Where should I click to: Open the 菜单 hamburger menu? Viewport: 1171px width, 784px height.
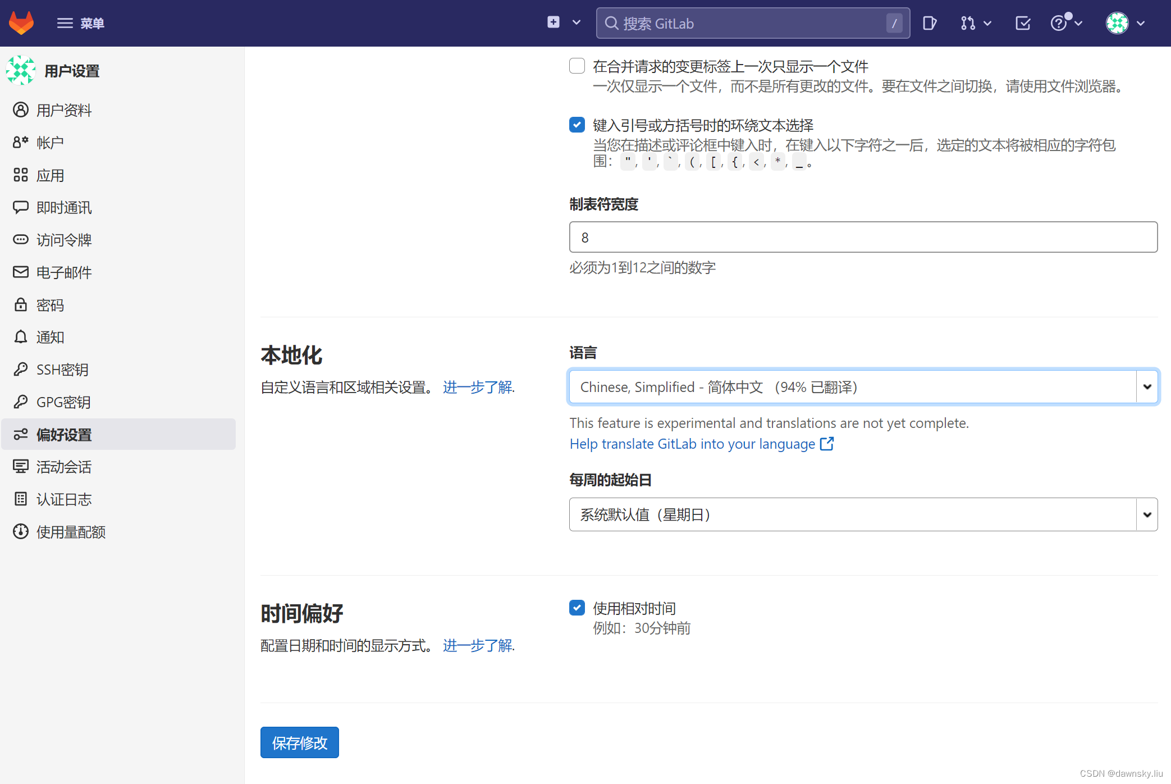click(81, 23)
